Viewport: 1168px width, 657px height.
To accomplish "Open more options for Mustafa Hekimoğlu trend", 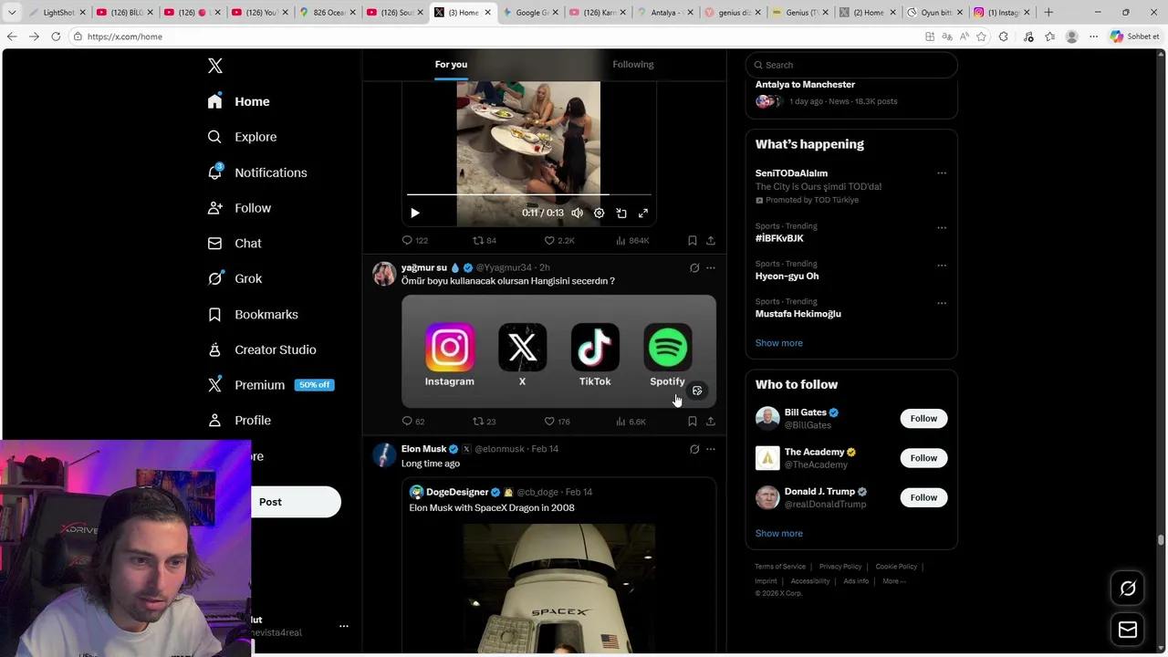I will point(942,303).
